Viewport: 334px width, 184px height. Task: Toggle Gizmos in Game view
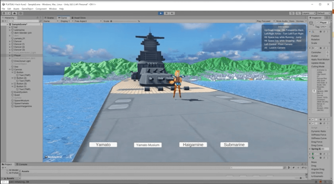300,21
